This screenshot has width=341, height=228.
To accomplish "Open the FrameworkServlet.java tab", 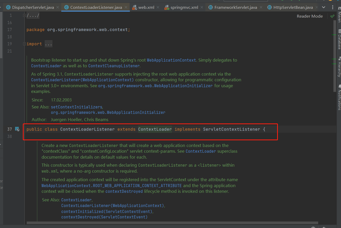I will click(236, 8).
